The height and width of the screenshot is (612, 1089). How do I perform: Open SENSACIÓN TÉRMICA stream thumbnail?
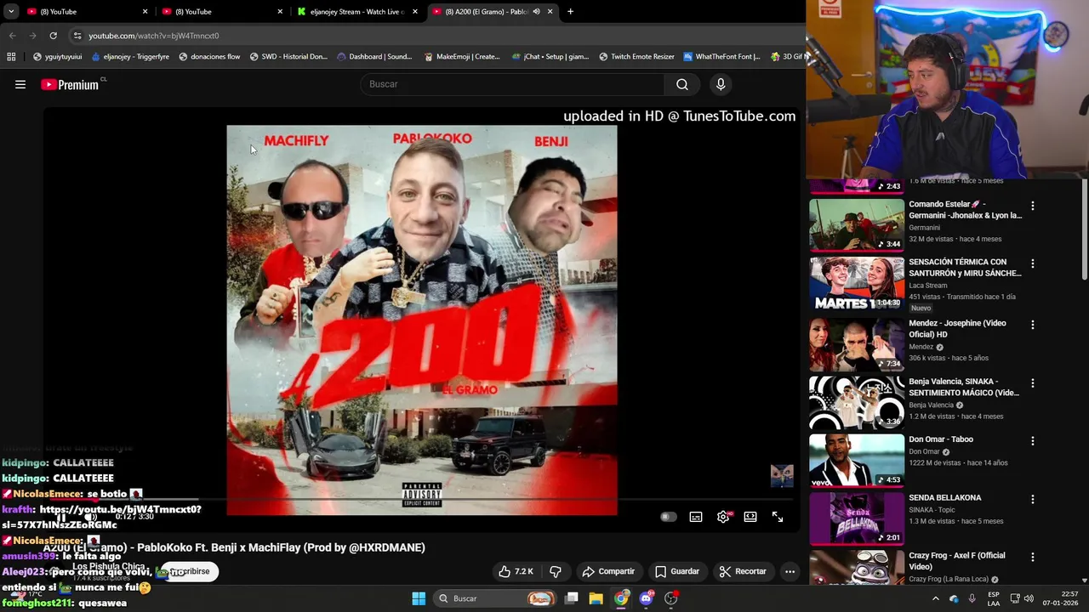857,283
